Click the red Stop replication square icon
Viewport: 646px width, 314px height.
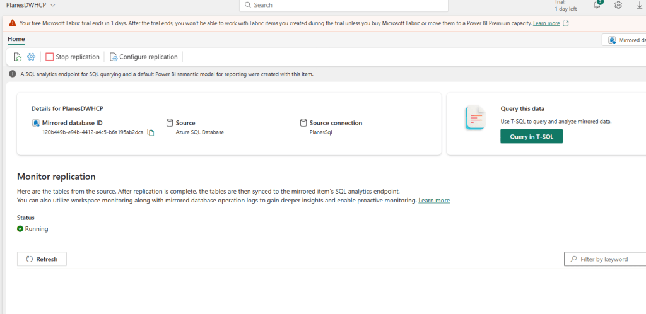click(50, 57)
